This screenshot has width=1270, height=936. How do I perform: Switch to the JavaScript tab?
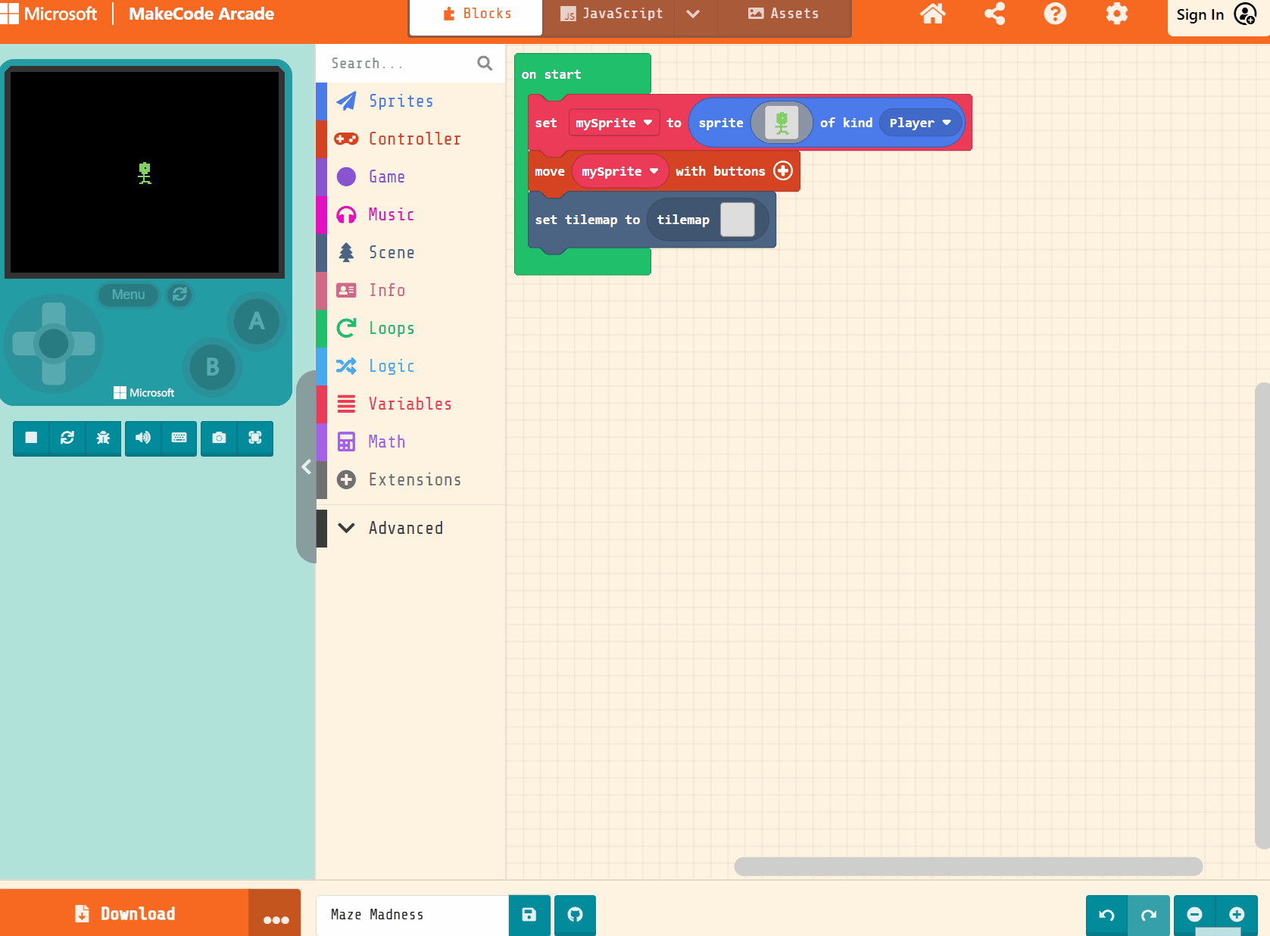point(612,14)
